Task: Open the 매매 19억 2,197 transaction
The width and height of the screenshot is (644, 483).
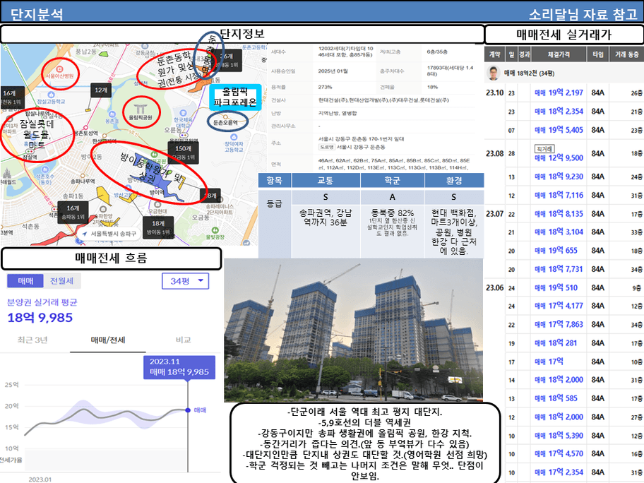Action: pos(559,93)
